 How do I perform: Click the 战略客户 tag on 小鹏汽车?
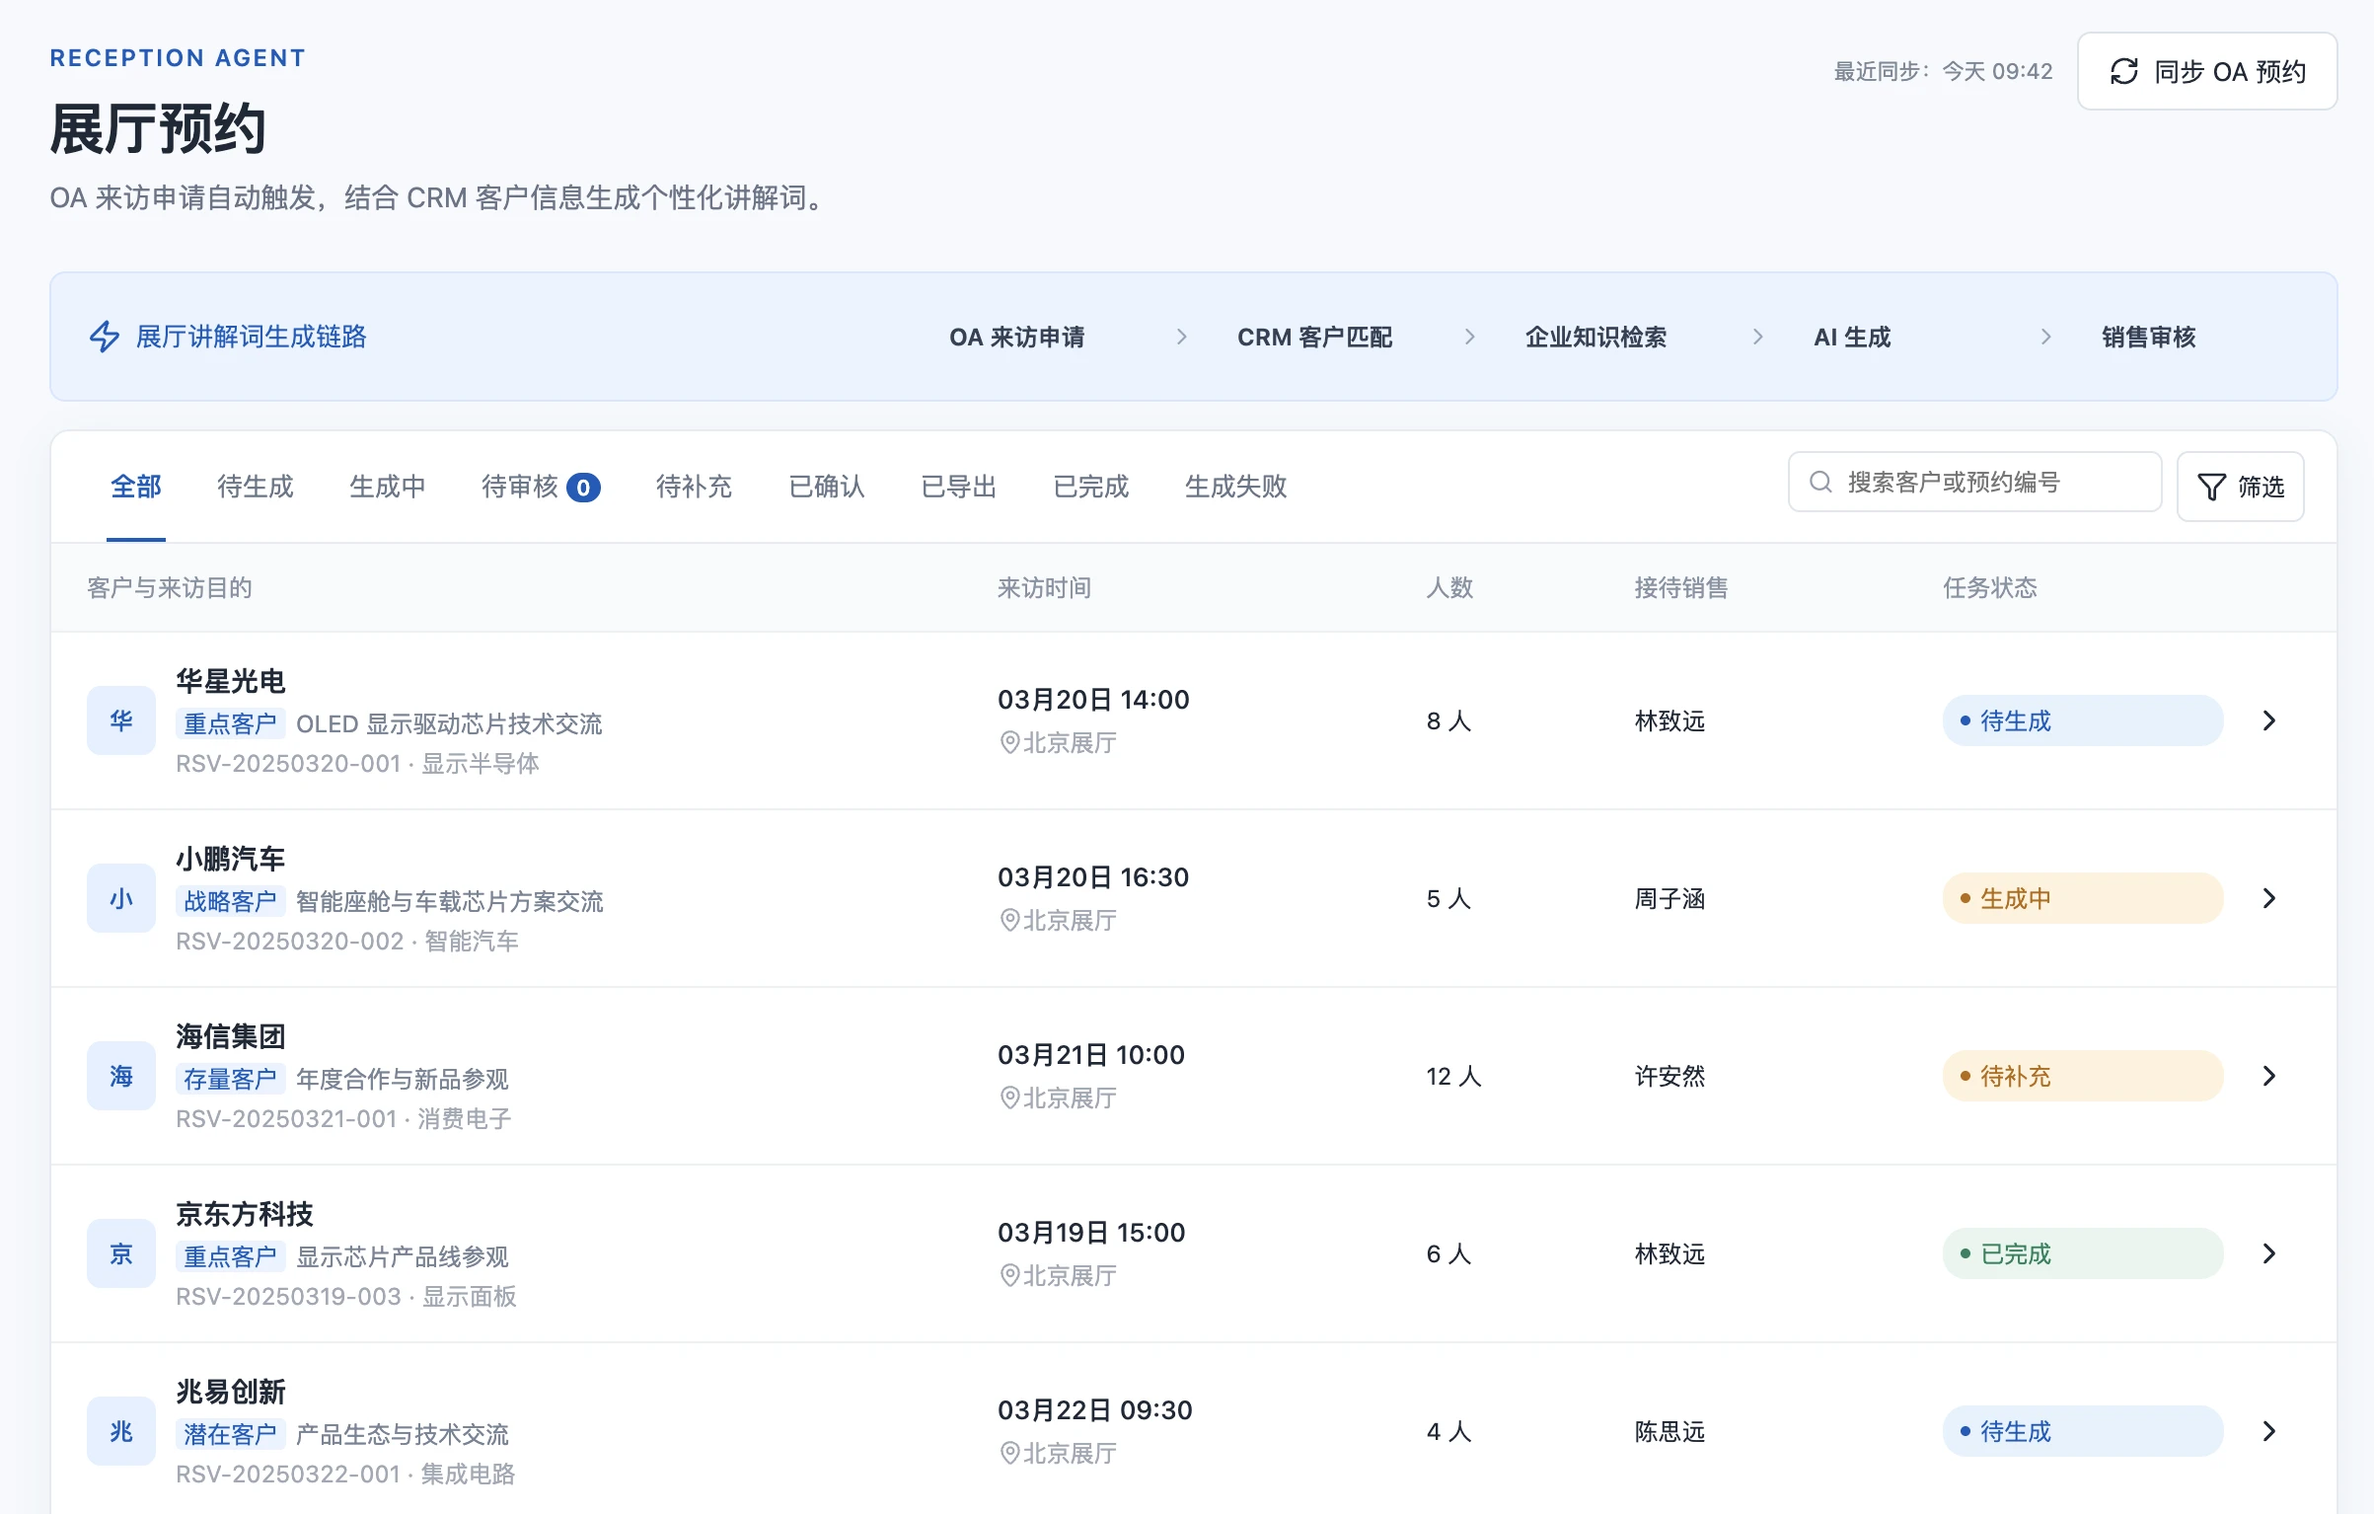click(231, 901)
